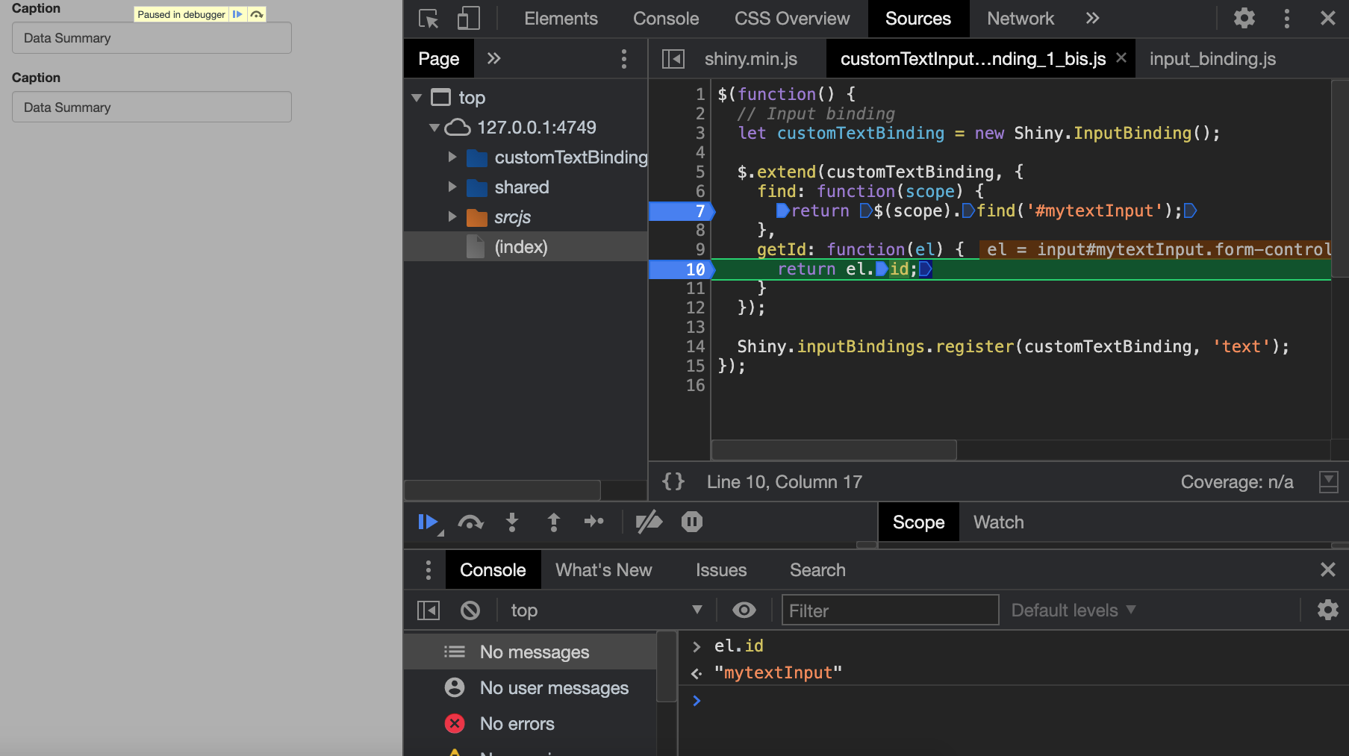Collapse the top frame tree node

coord(417,98)
